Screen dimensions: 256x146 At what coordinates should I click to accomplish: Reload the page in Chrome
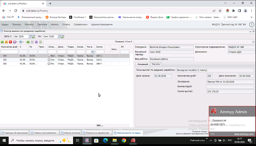(x=16, y=11)
